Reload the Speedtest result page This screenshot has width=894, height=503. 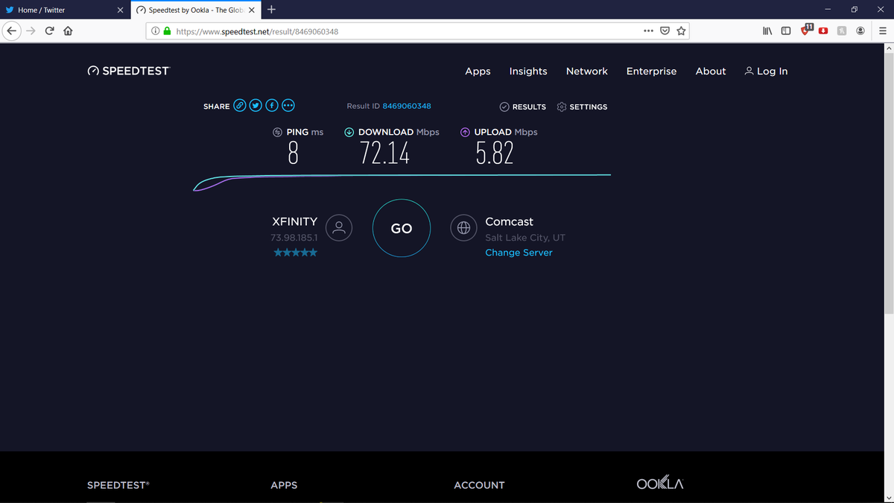click(x=49, y=31)
